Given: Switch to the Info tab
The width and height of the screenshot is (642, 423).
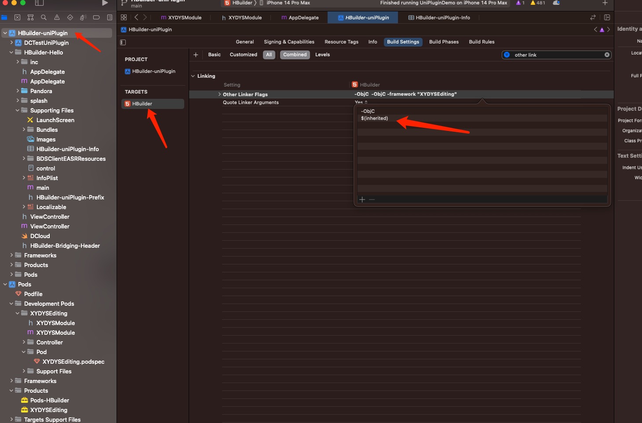Looking at the screenshot, I should tap(373, 42).
